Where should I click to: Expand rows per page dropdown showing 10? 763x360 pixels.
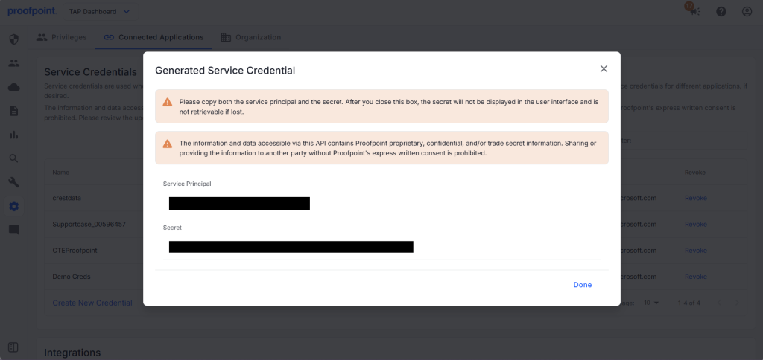[651, 303]
